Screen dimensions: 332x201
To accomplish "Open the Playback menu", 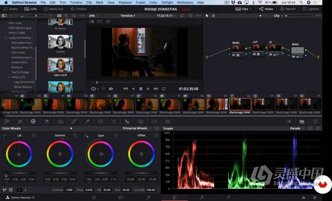I will point(125,2).
